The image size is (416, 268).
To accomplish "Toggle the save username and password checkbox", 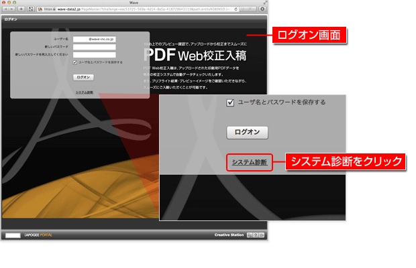I will [76, 62].
